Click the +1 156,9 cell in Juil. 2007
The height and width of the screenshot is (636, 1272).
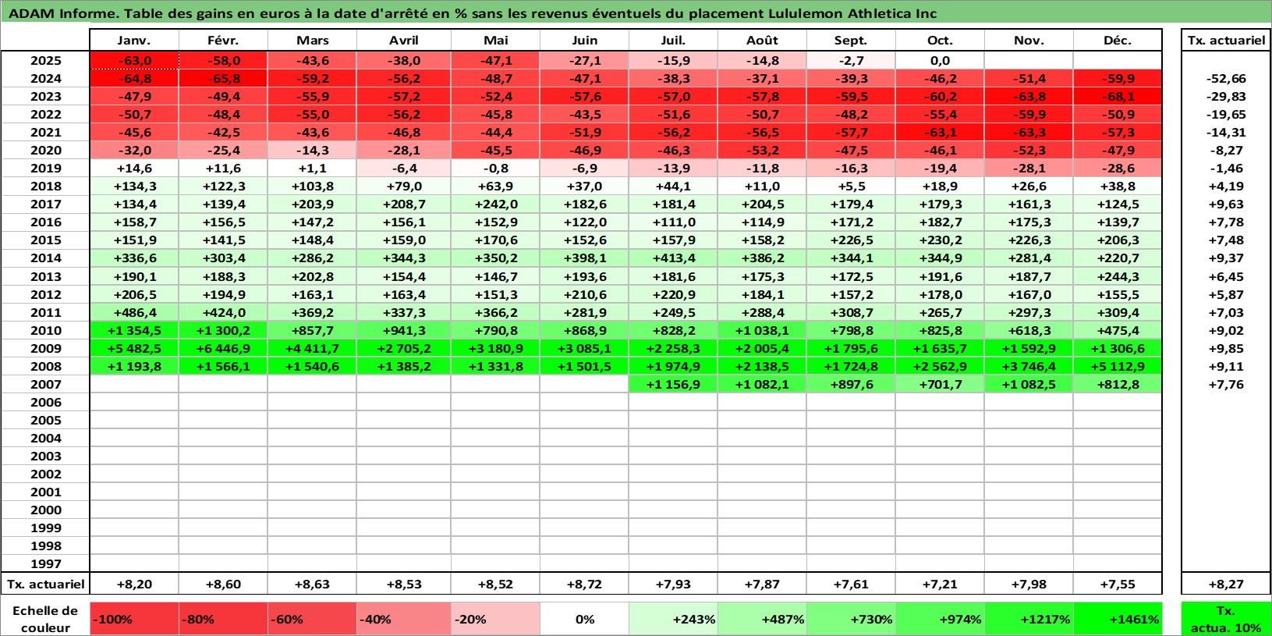(x=673, y=384)
